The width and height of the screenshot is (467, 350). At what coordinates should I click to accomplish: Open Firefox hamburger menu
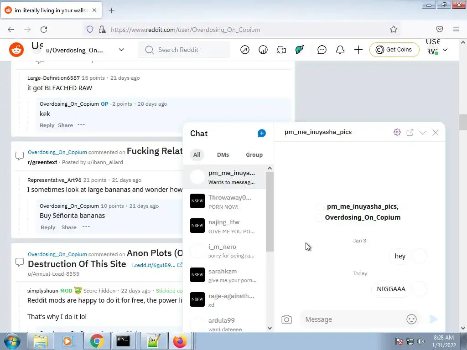(456, 29)
